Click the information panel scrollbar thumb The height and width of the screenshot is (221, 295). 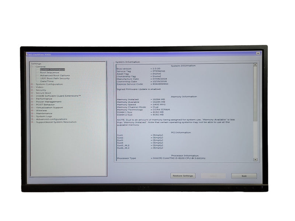(x=255, y=94)
